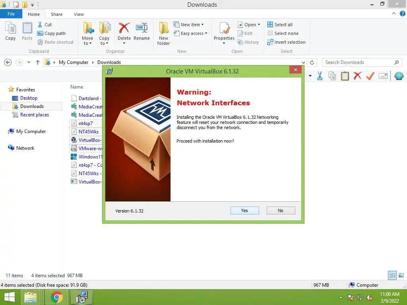Select the NT45Wks file entry
Image resolution: width=407 pixels, height=305 pixels.
click(x=89, y=132)
